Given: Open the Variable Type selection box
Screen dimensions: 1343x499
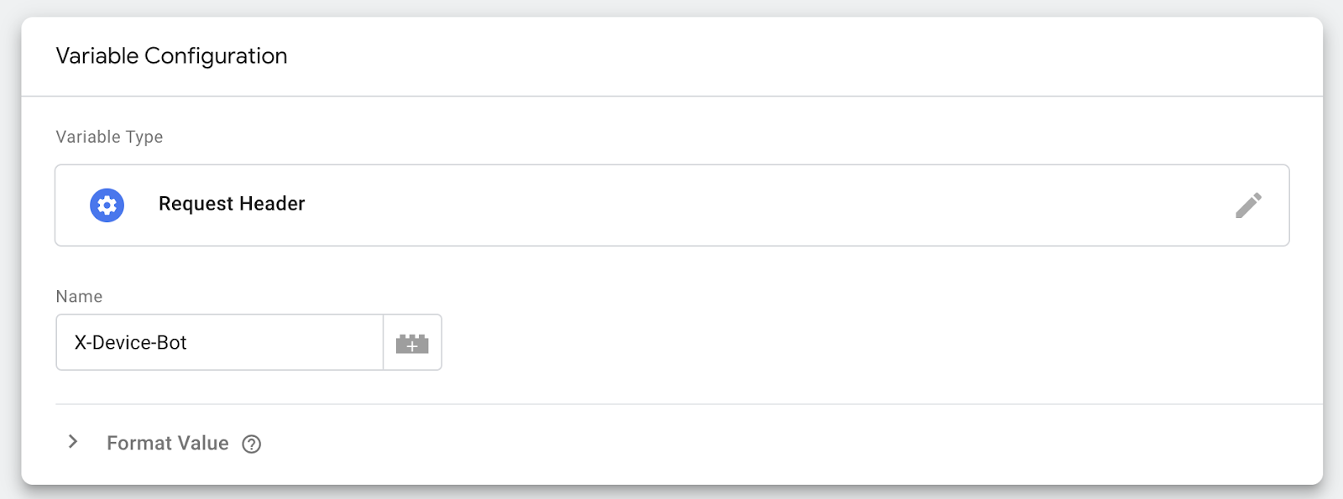Looking at the screenshot, I should pyautogui.click(x=671, y=205).
